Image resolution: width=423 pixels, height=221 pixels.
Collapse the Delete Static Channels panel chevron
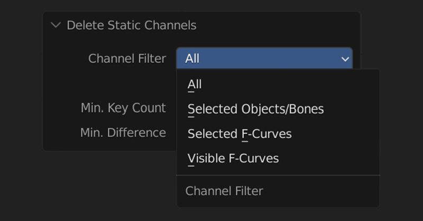tap(56, 25)
